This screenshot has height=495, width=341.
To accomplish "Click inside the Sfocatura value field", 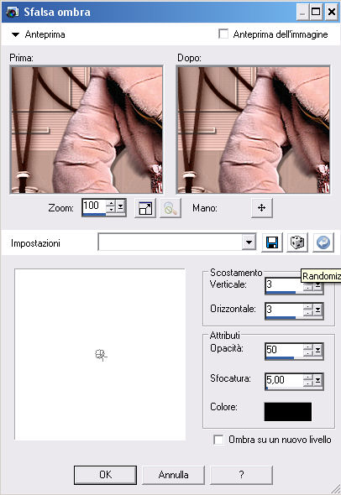I will [x=284, y=380].
